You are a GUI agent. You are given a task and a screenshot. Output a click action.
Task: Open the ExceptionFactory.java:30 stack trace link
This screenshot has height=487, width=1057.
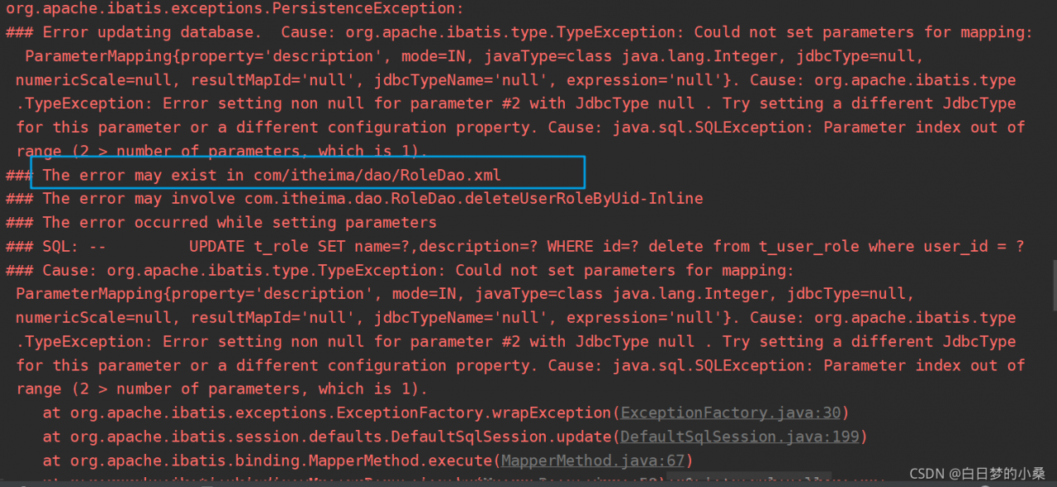tap(730, 413)
